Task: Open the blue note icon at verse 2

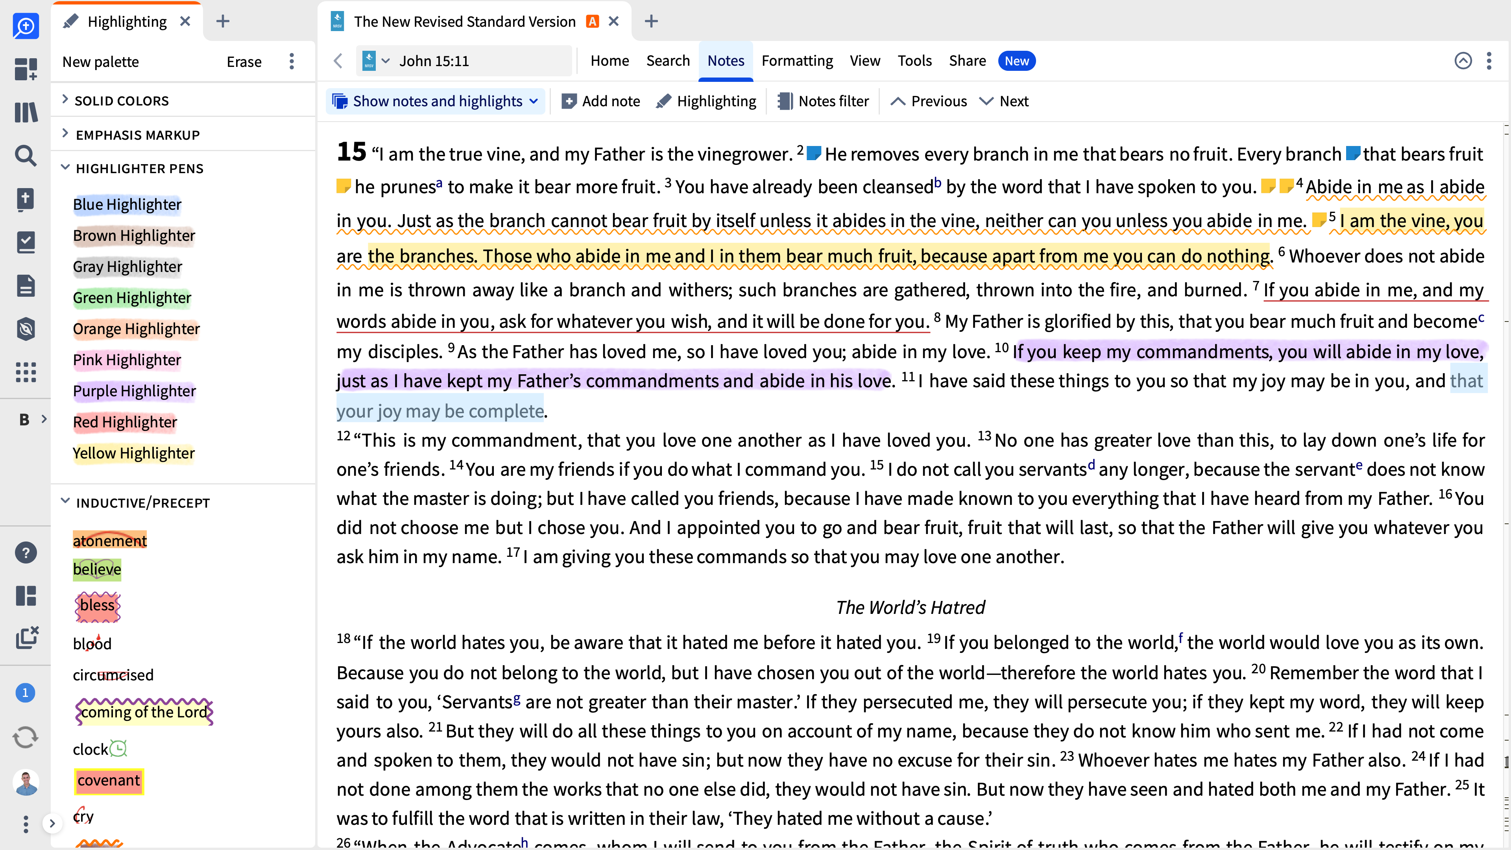Action: [x=814, y=153]
